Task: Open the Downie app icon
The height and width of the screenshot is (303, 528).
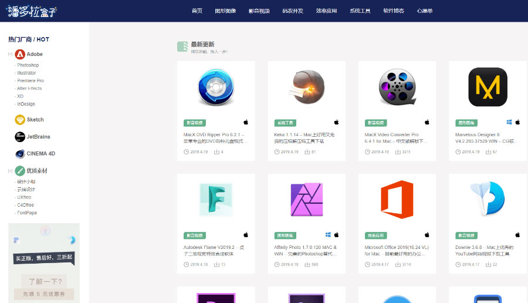Action: point(487,200)
